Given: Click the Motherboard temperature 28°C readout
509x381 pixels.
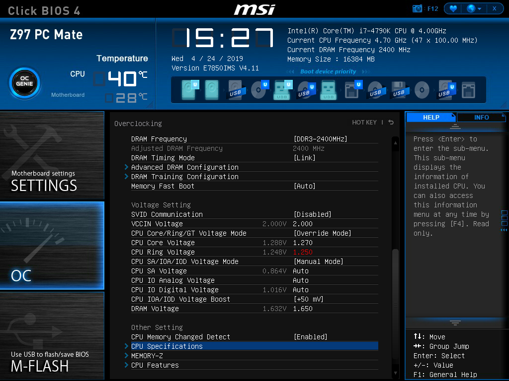Looking at the screenshot, I should 127,98.
